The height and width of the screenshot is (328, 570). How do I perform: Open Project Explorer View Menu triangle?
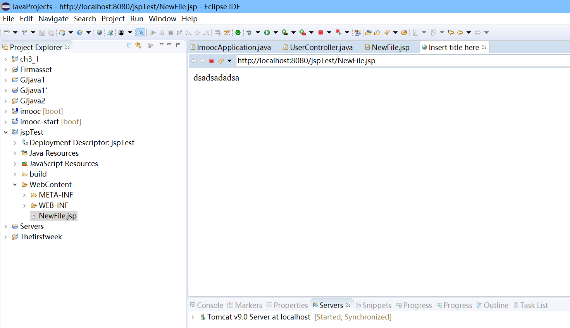(x=162, y=45)
